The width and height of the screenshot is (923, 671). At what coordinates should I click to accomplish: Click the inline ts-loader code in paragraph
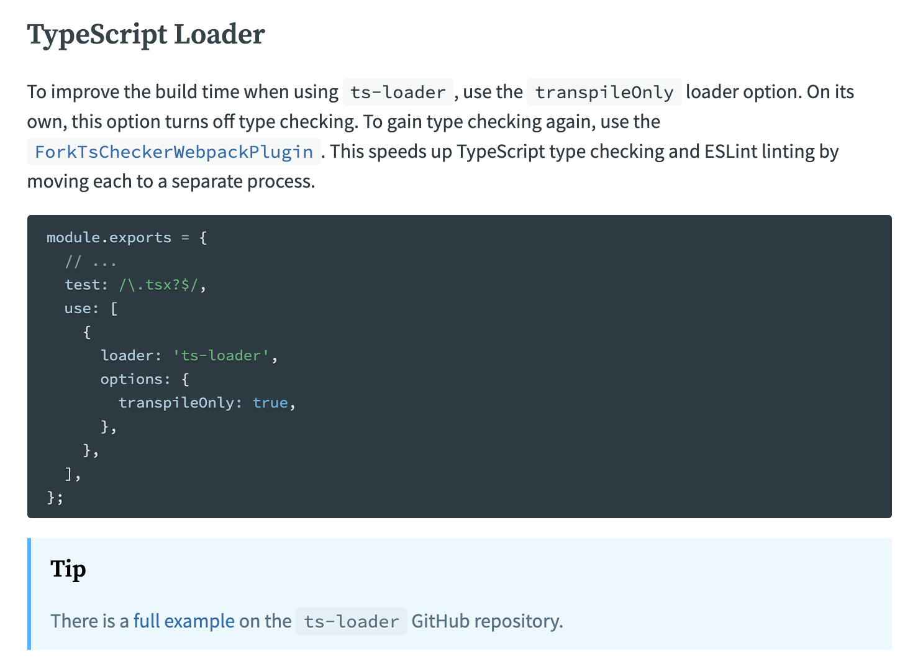pyautogui.click(x=398, y=92)
